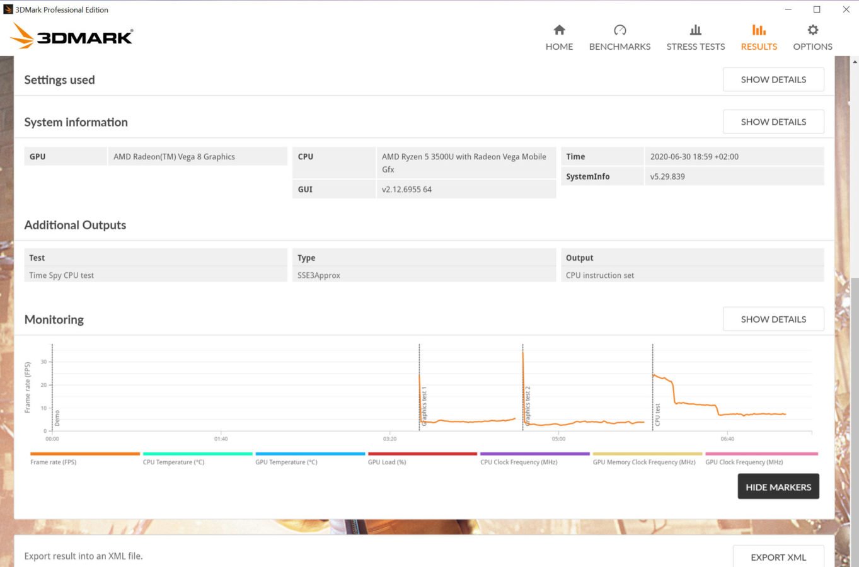The height and width of the screenshot is (567, 859).
Task: Open the Home icon in the navigation
Action: tap(559, 30)
